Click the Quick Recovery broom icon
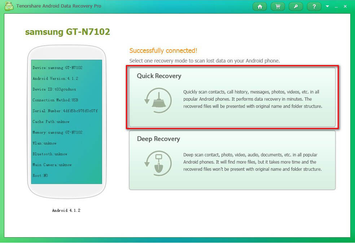Screen dimensions: 355x243 pos(158,100)
